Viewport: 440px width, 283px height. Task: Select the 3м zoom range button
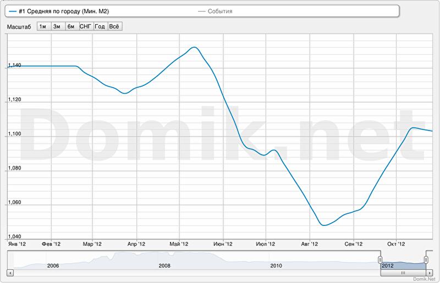click(x=57, y=26)
